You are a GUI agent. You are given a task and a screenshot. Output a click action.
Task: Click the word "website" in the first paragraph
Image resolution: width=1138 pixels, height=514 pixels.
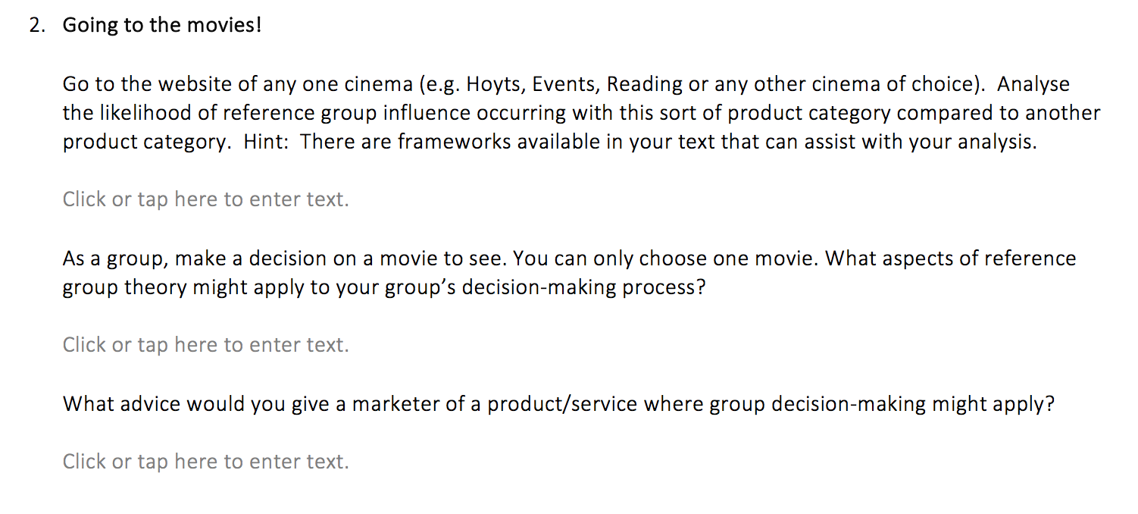click(x=196, y=84)
